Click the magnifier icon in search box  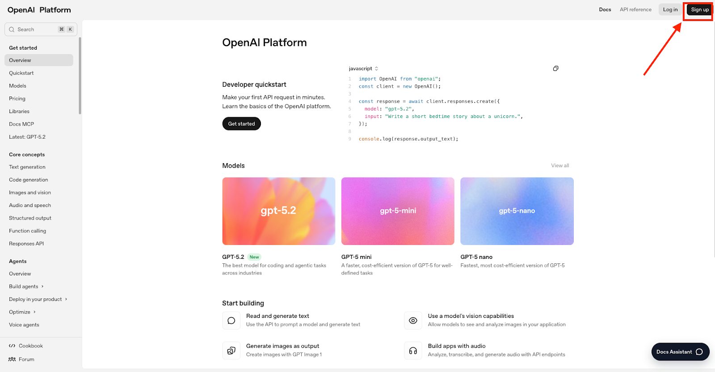coord(12,30)
